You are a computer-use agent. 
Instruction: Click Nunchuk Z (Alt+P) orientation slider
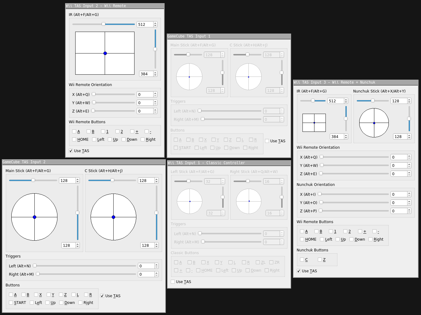[x=354, y=211]
